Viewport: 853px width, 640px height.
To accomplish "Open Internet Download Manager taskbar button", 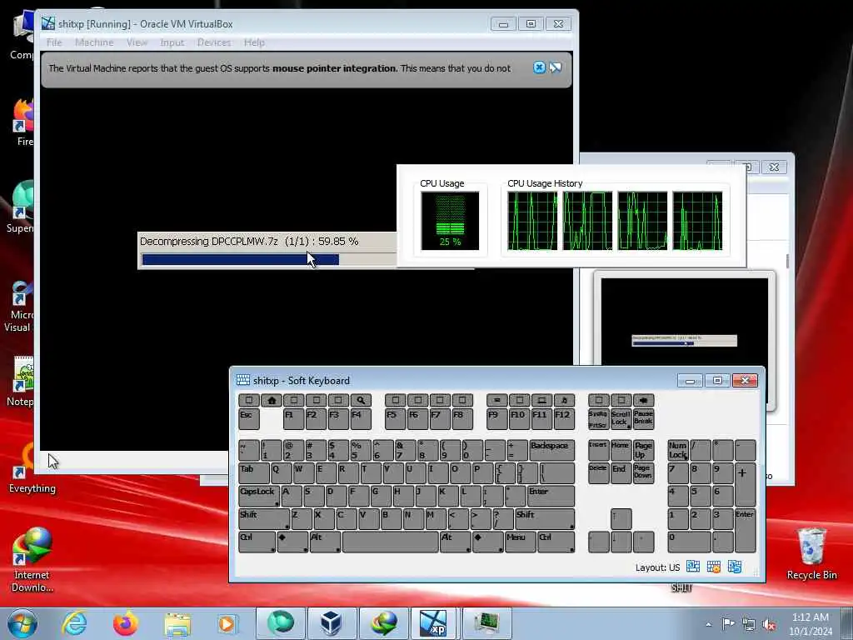I will click(383, 623).
